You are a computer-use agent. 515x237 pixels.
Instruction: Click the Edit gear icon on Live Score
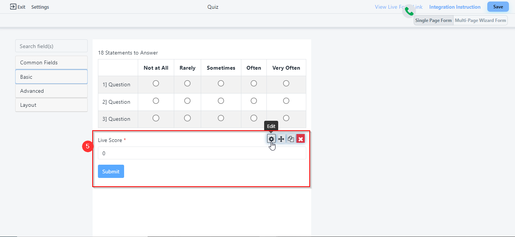271,139
